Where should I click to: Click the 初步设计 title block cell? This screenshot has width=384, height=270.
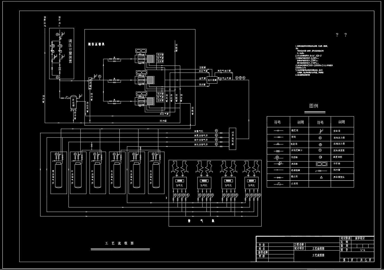(360, 238)
